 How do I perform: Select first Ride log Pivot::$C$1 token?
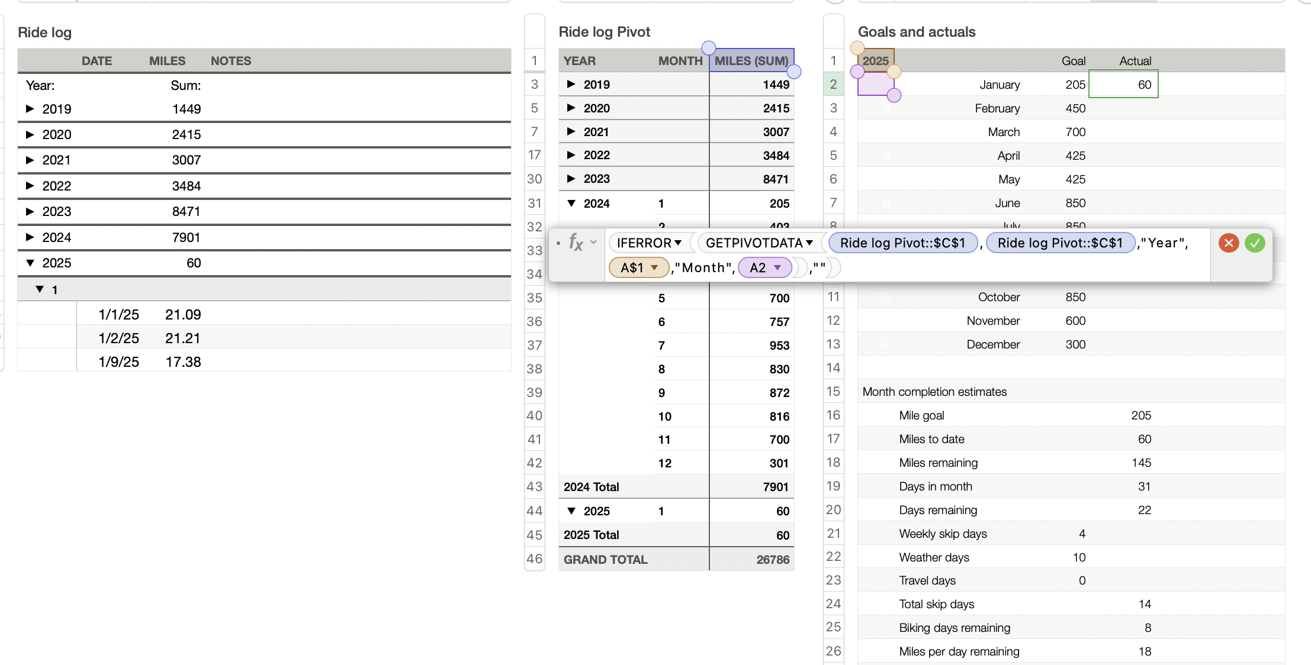(902, 243)
